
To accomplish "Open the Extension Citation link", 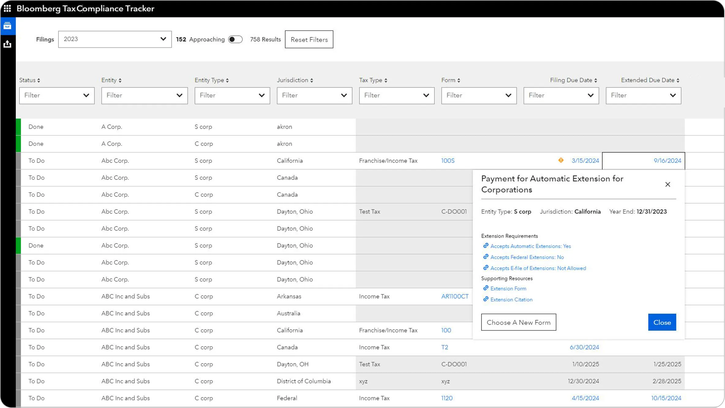I will click(x=511, y=300).
